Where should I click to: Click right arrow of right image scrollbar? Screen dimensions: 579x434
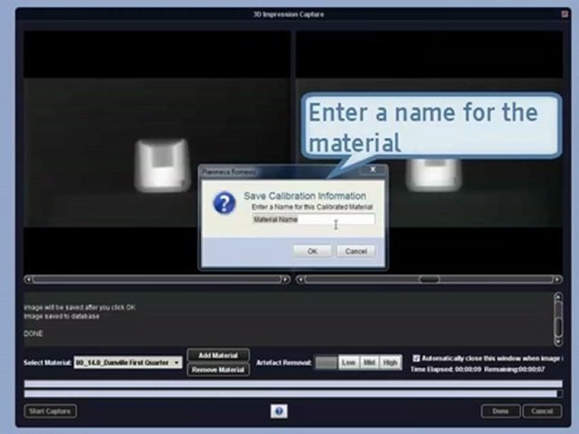[558, 279]
